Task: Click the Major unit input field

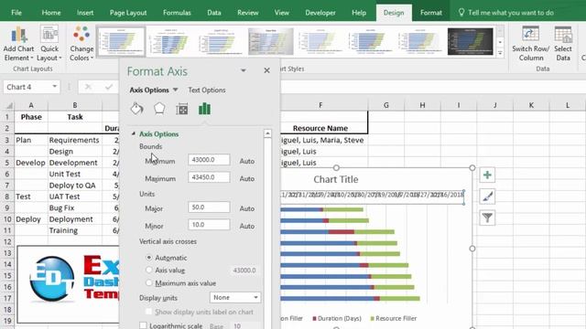Action: click(209, 207)
